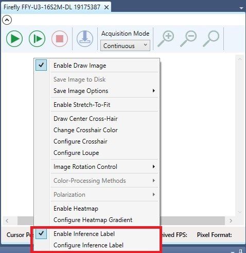Open the Acquisition Mode Continuous dropdown

pos(125,45)
